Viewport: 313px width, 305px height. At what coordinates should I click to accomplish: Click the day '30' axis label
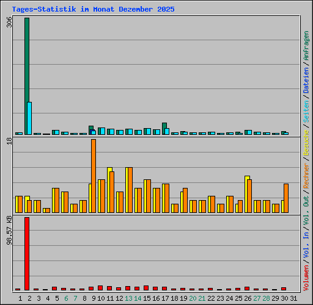tap(284, 298)
